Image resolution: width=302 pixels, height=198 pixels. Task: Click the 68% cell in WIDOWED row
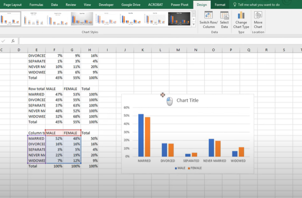click(72, 116)
